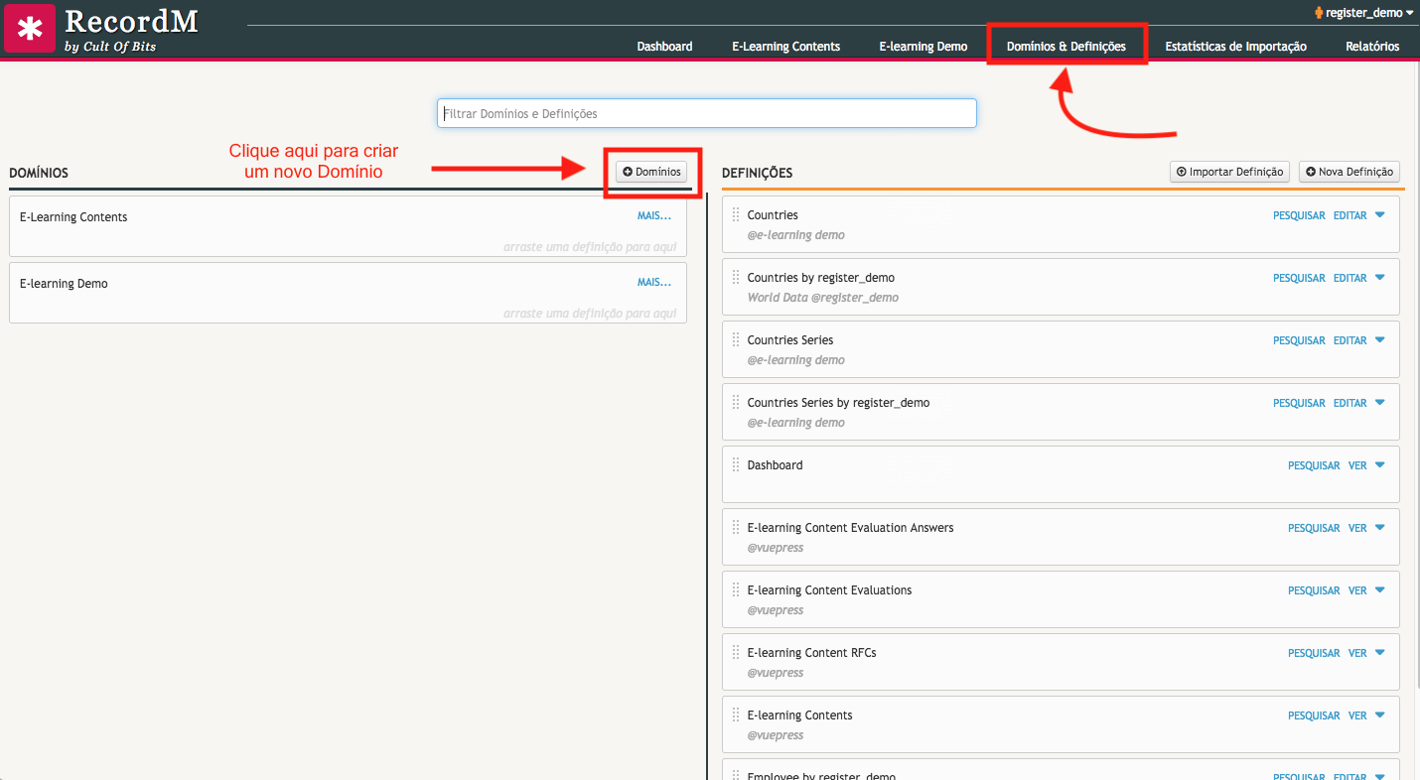The height and width of the screenshot is (780, 1420).
Task: Open dropdown arrow for Countries Series by register_demo
Action: click(x=1380, y=403)
